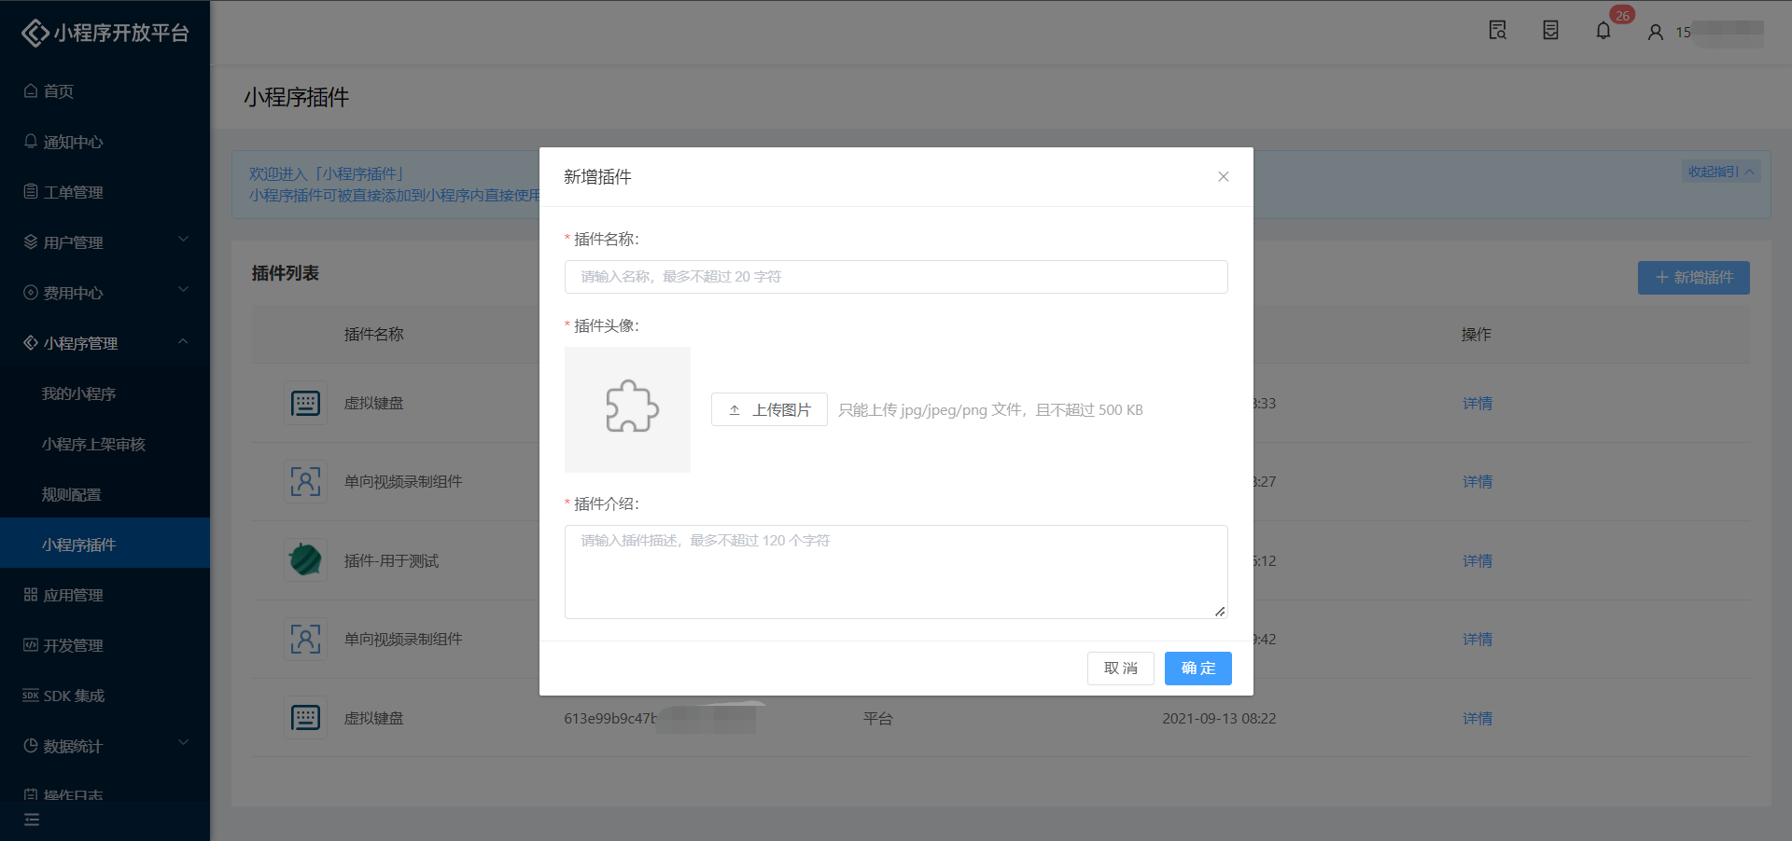Click the 取消 cancel button
Image resolution: width=1792 pixels, height=841 pixels.
(x=1120, y=669)
